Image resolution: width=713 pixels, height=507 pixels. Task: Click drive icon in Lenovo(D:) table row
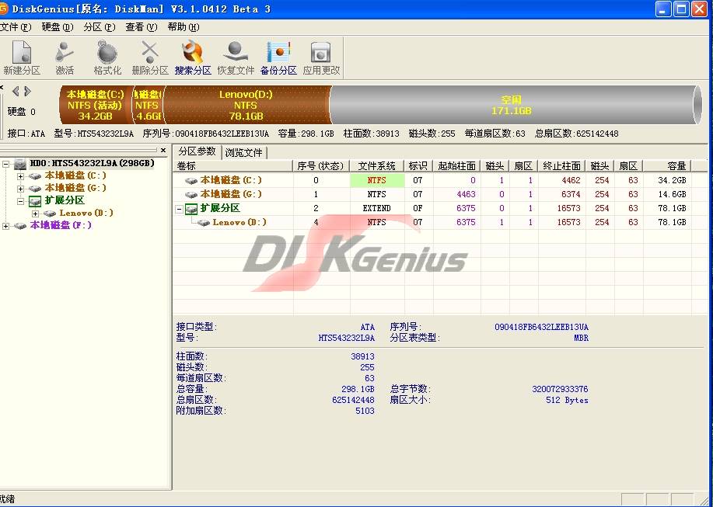203,223
